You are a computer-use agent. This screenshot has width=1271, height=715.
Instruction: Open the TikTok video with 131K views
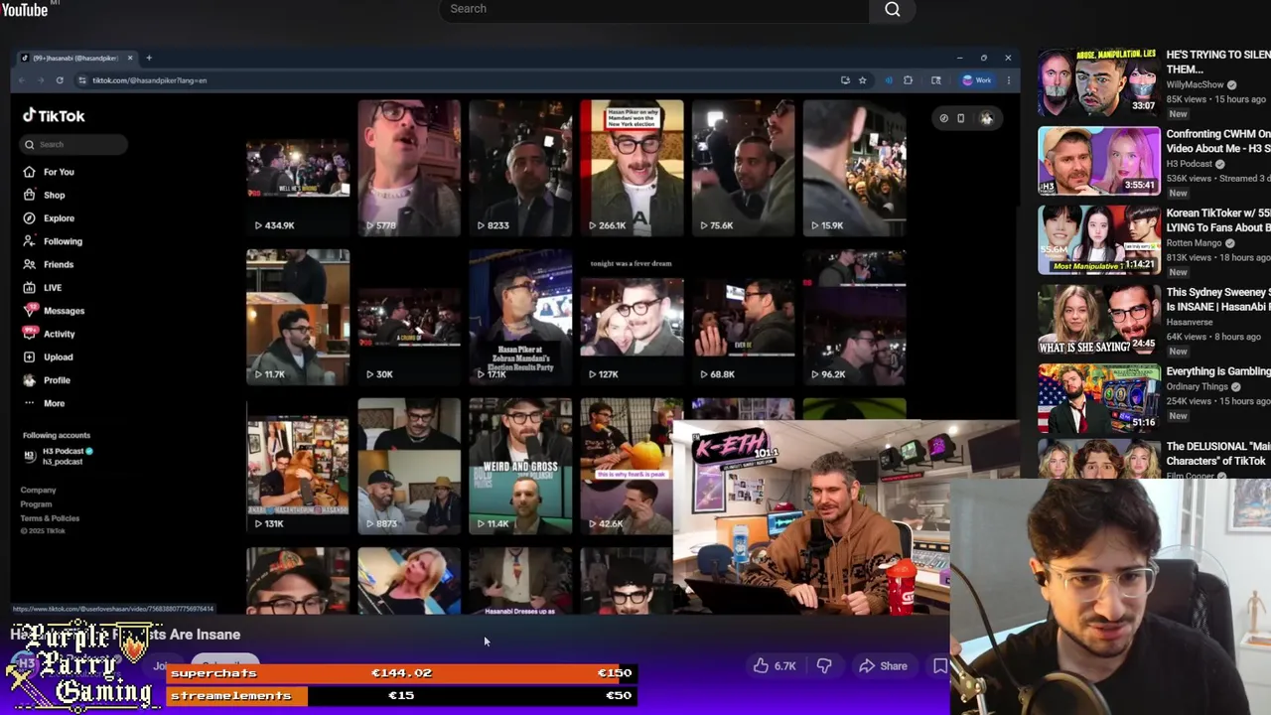pos(298,466)
